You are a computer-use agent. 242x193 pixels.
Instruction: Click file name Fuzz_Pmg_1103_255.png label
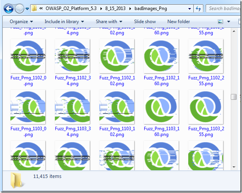[x=206, y=131]
